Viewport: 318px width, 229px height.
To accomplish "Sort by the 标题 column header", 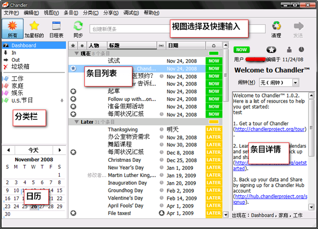I will [132, 46].
